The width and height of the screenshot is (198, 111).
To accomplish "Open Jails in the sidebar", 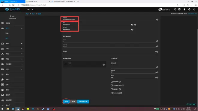I will pos(12,85).
